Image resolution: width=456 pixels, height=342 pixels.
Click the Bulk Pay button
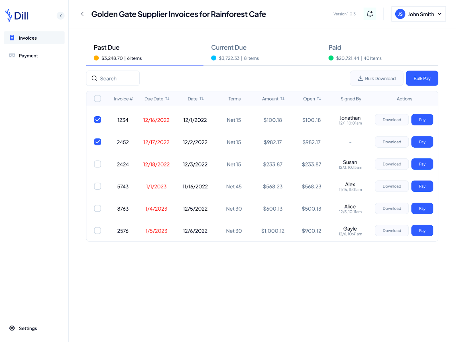422,78
